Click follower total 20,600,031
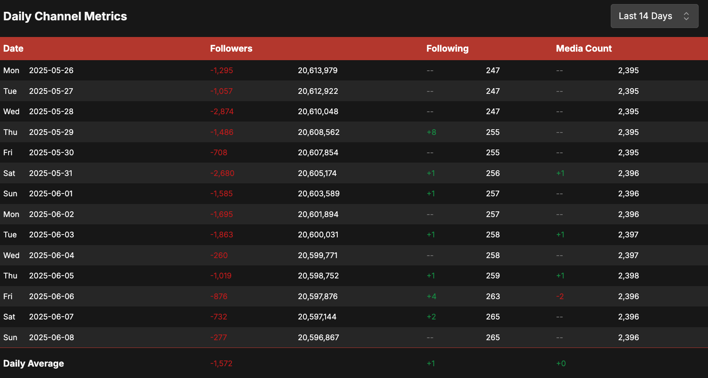 [318, 235]
